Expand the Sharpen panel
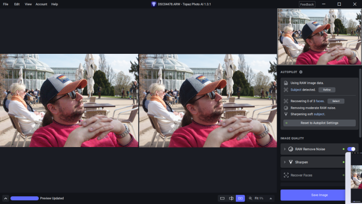362x204 pixels. point(284,162)
